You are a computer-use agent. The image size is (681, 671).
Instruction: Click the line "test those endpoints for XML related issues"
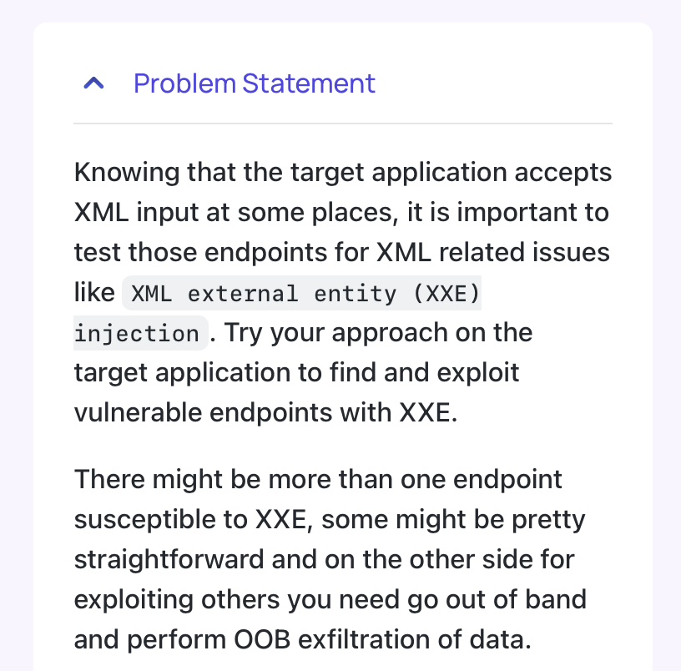pyautogui.click(x=342, y=252)
